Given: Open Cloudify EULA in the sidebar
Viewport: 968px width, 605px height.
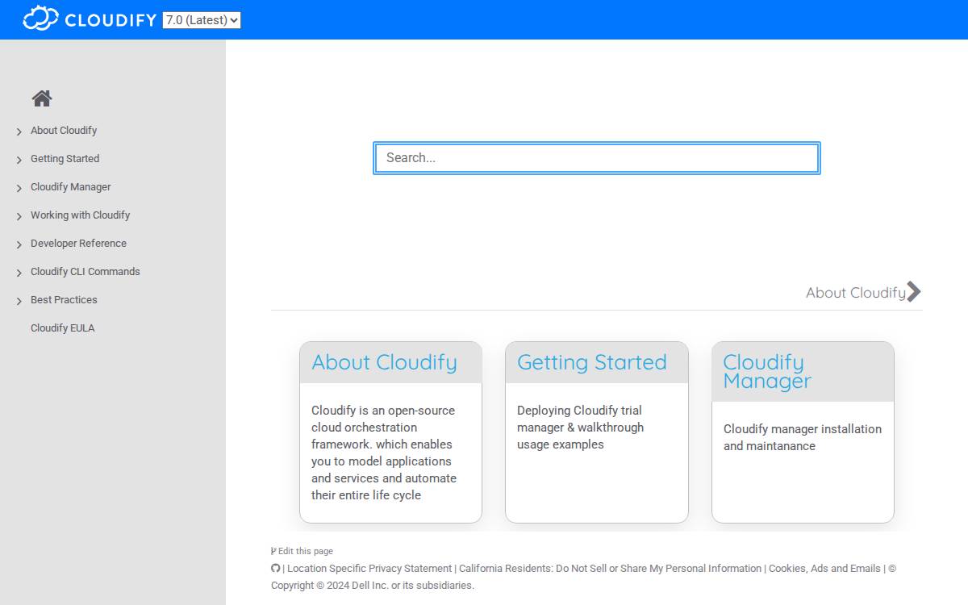Looking at the screenshot, I should click(63, 328).
